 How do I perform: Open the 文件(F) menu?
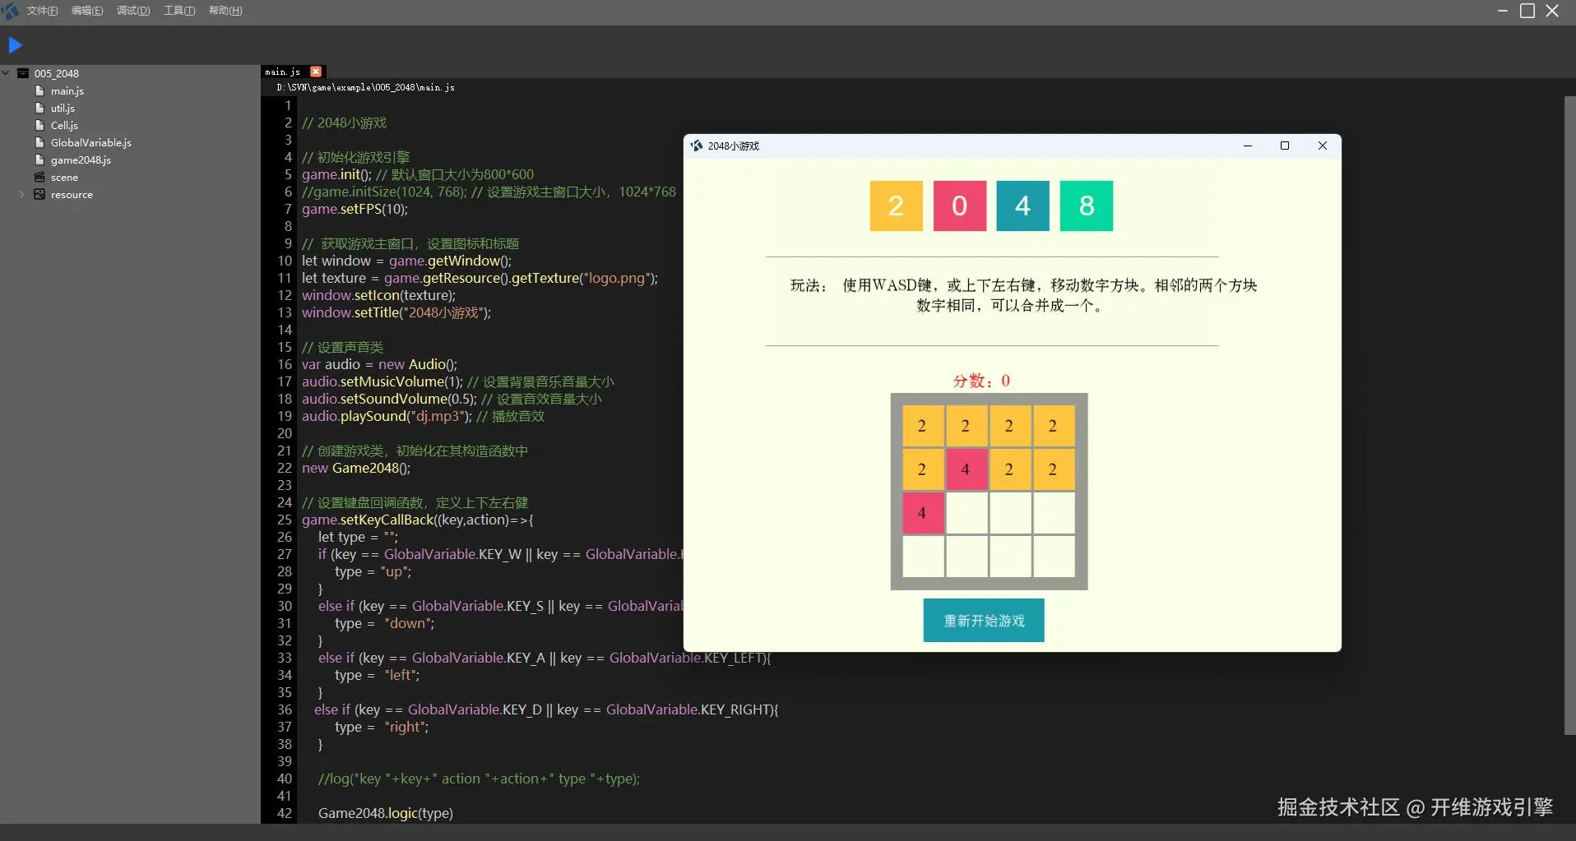(x=43, y=11)
